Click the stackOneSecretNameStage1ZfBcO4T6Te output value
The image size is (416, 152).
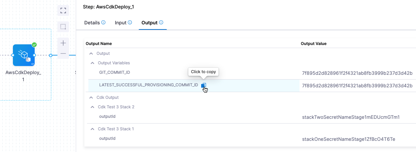pos(348,139)
